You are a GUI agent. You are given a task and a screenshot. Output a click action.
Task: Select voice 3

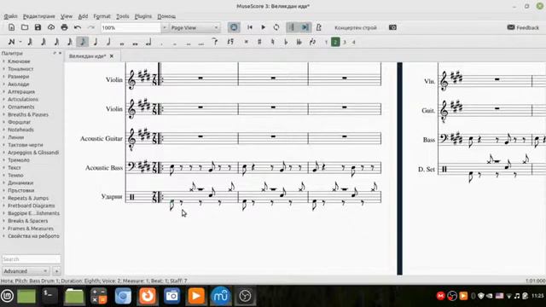[x=345, y=42]
